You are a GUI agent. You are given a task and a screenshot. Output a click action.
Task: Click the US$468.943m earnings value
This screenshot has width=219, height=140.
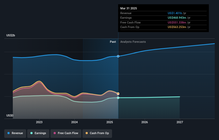pyautogui.click(x=177, y=18)
